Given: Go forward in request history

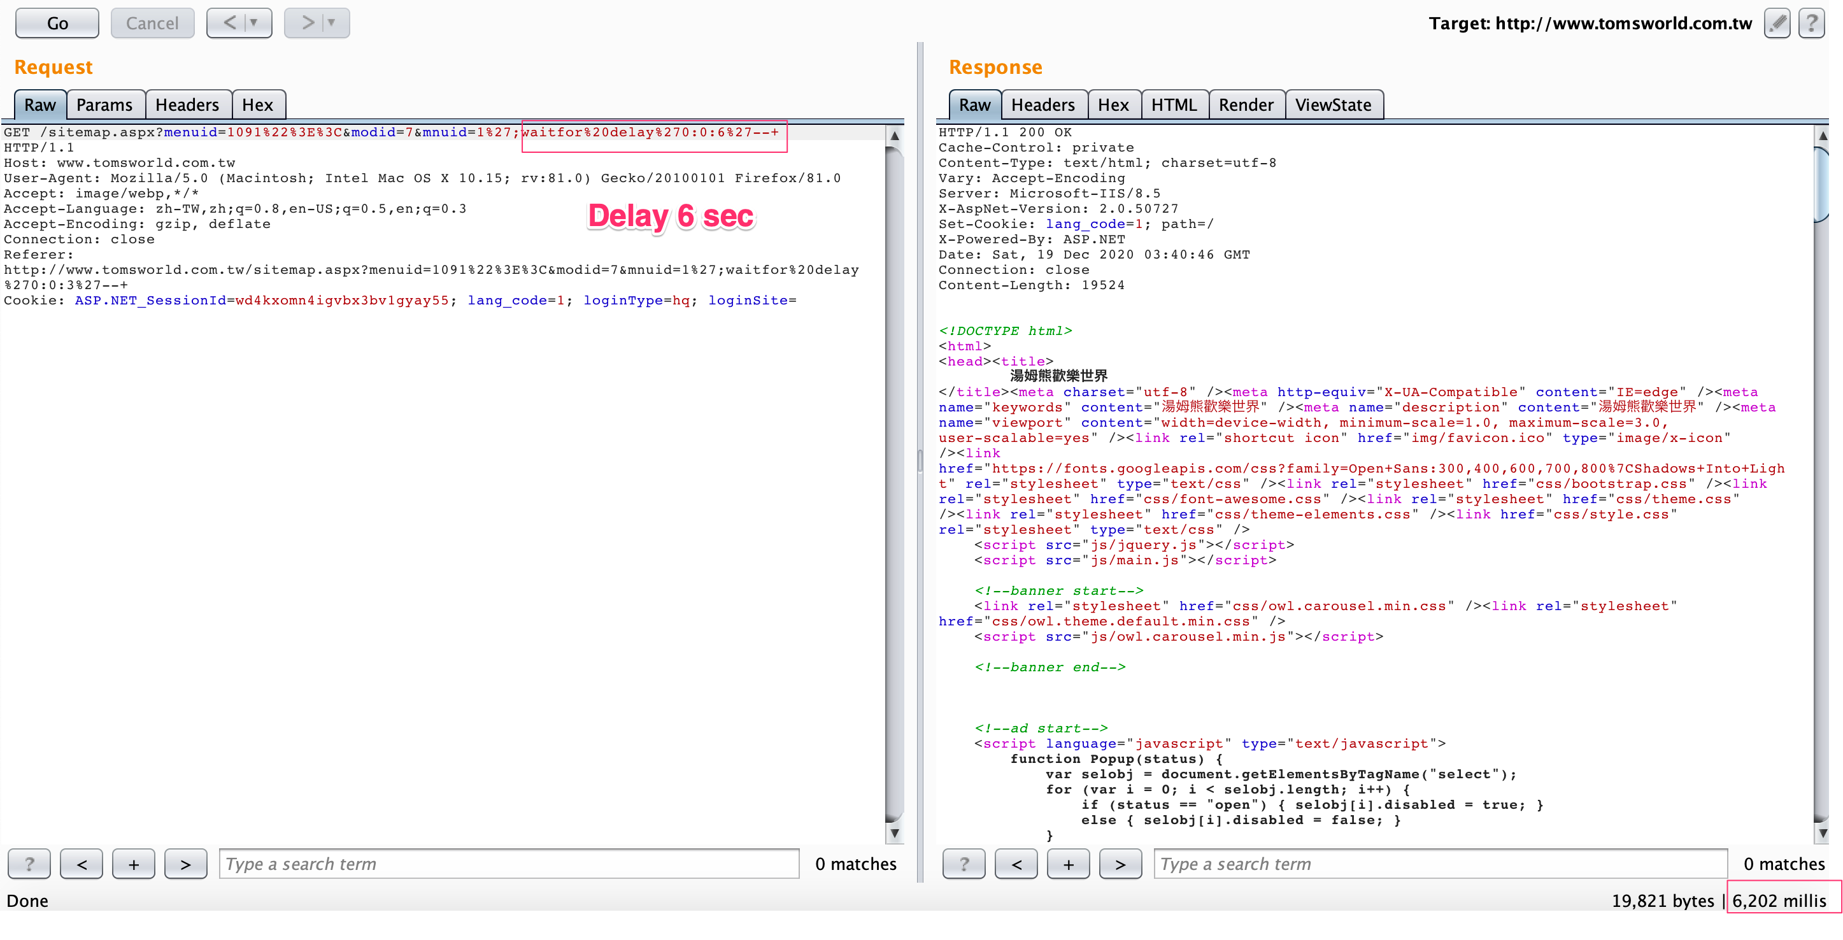Looking at the screenshot, I should 308,23.
